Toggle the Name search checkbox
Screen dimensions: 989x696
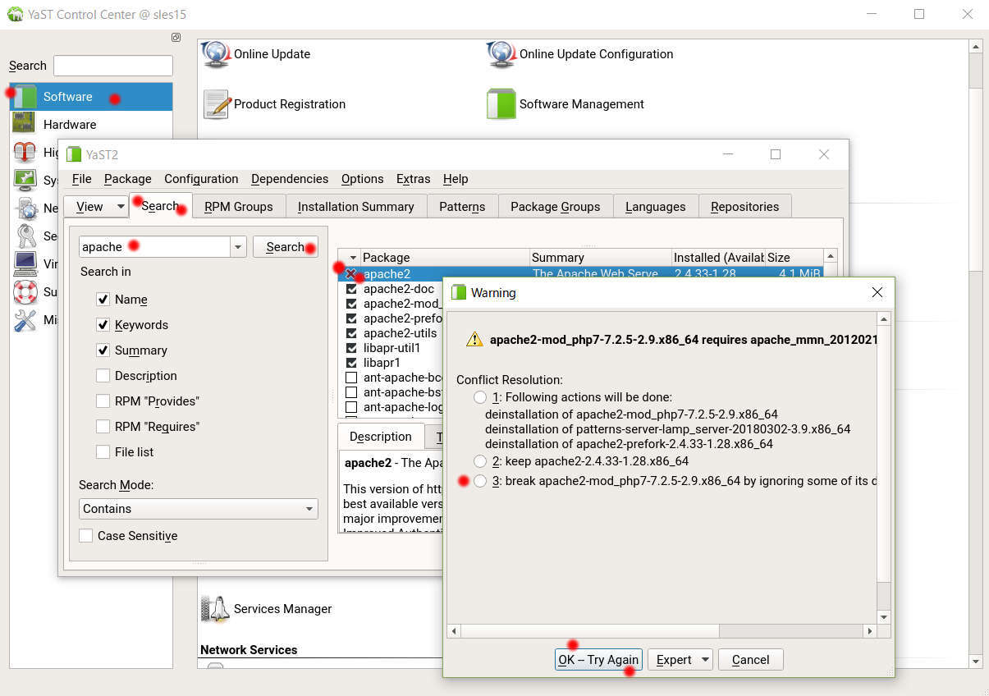pos(103,300)
